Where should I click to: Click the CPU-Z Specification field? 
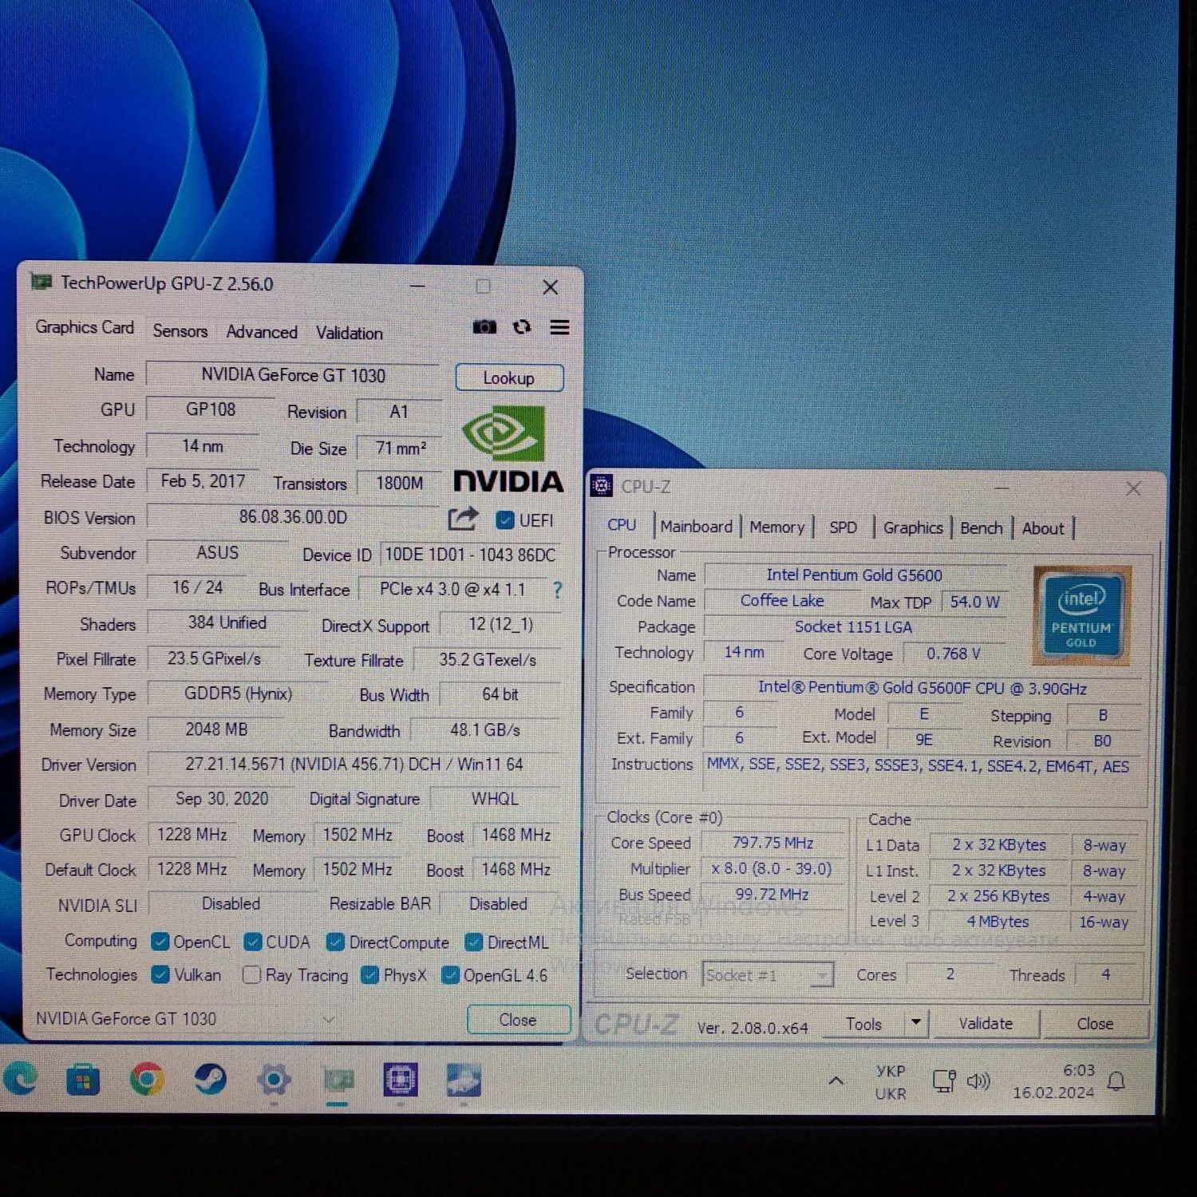pos(922,688)
